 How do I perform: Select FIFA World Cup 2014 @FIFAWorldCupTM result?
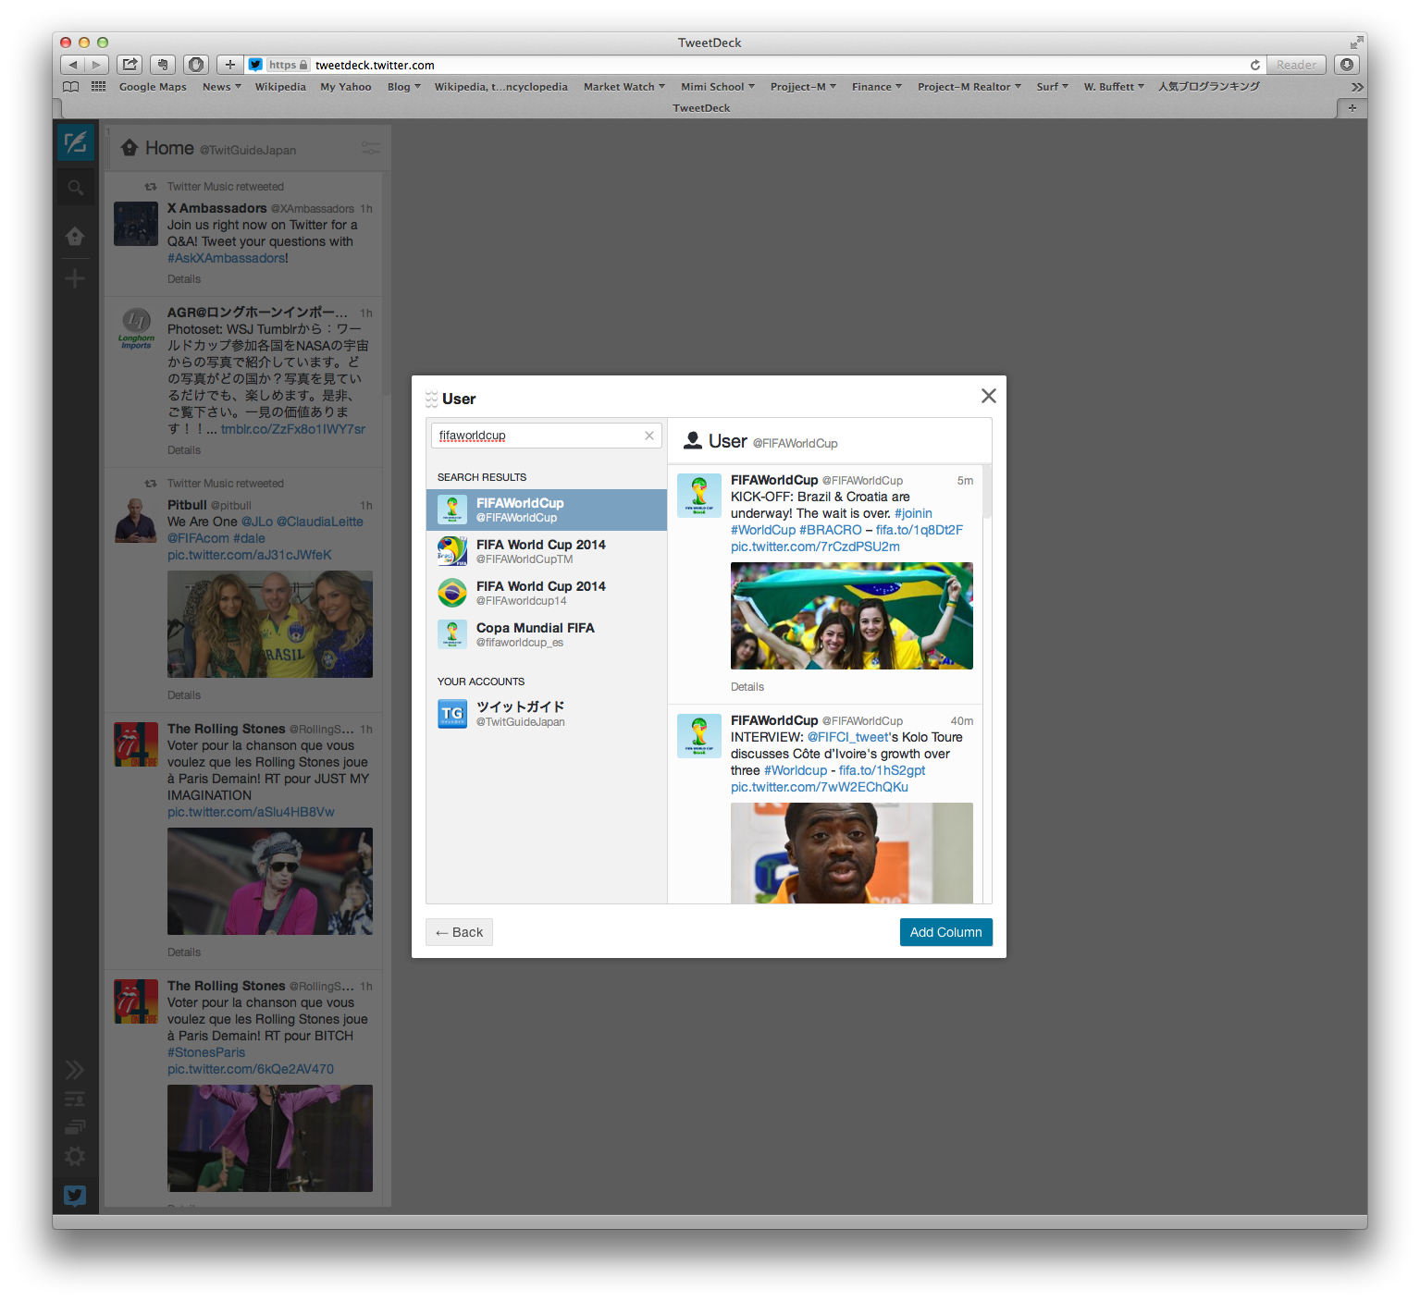tap(547, 551)
